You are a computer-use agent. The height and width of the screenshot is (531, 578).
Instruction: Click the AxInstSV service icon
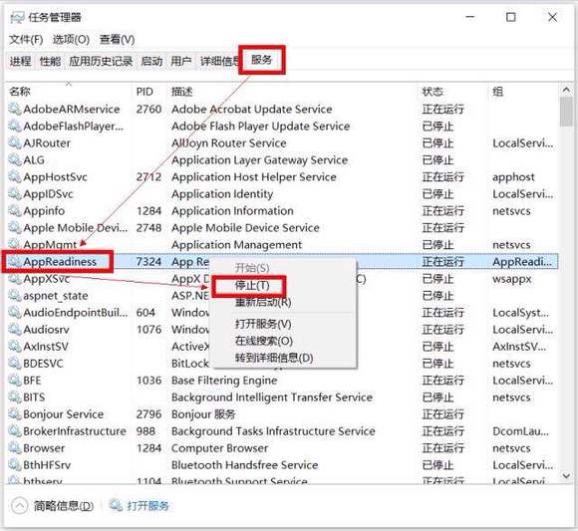[x=15, y=347]
